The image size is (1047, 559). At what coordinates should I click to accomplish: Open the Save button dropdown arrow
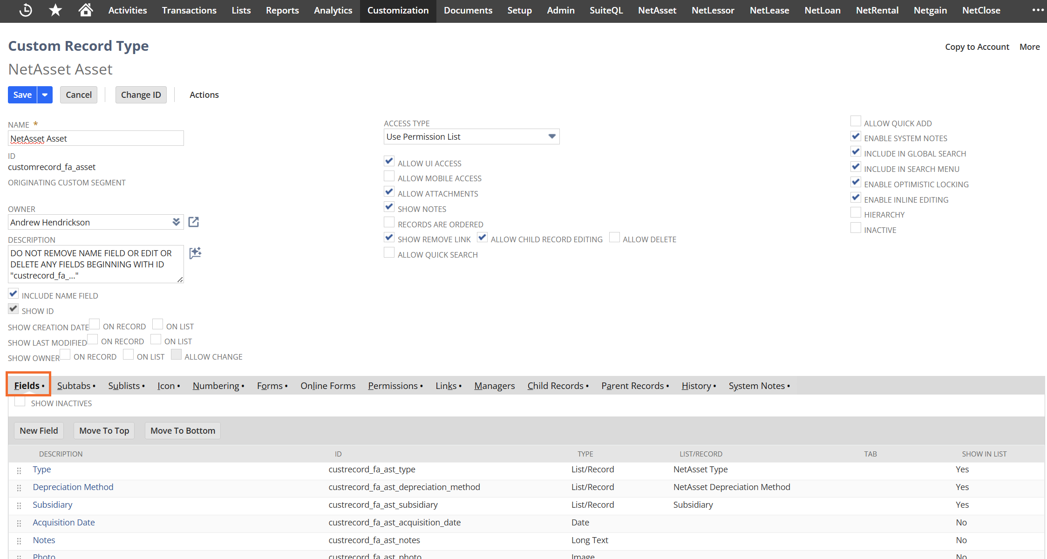pyautogui.click(x=45, y=95)
